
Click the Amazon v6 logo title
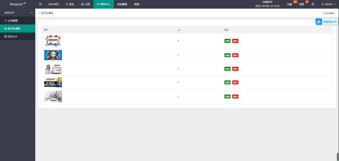pyautogui.click(x=17, y=4)
